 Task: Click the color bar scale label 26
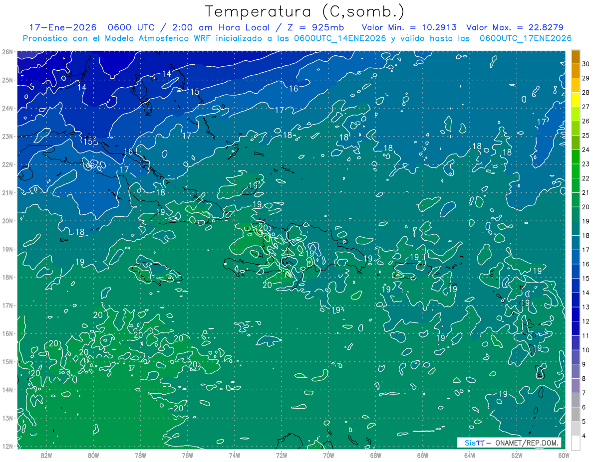point(586,121)
